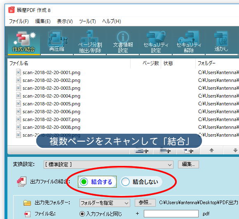The image size is (239, 219).
Task: Click the 出力ファイルの結合 stacked pages icon
Action: [x=22, y=182]
